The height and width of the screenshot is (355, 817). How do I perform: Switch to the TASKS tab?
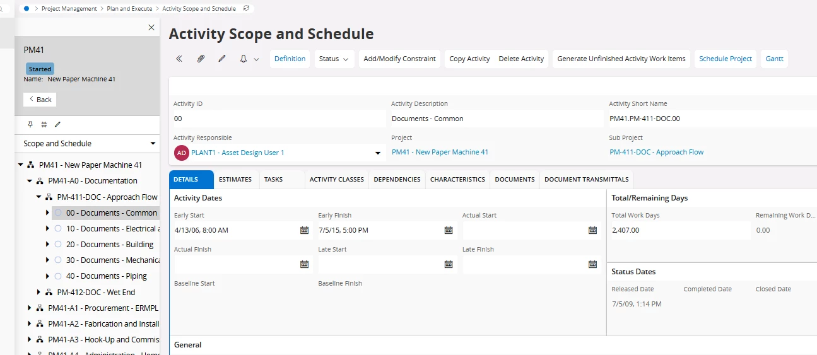click(x=273, y=180)
